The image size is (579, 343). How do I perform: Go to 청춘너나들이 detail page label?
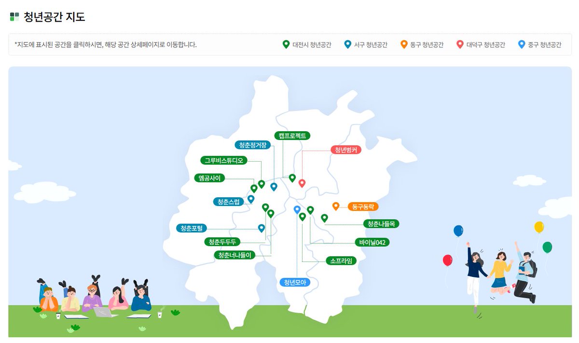pos(234,255)
